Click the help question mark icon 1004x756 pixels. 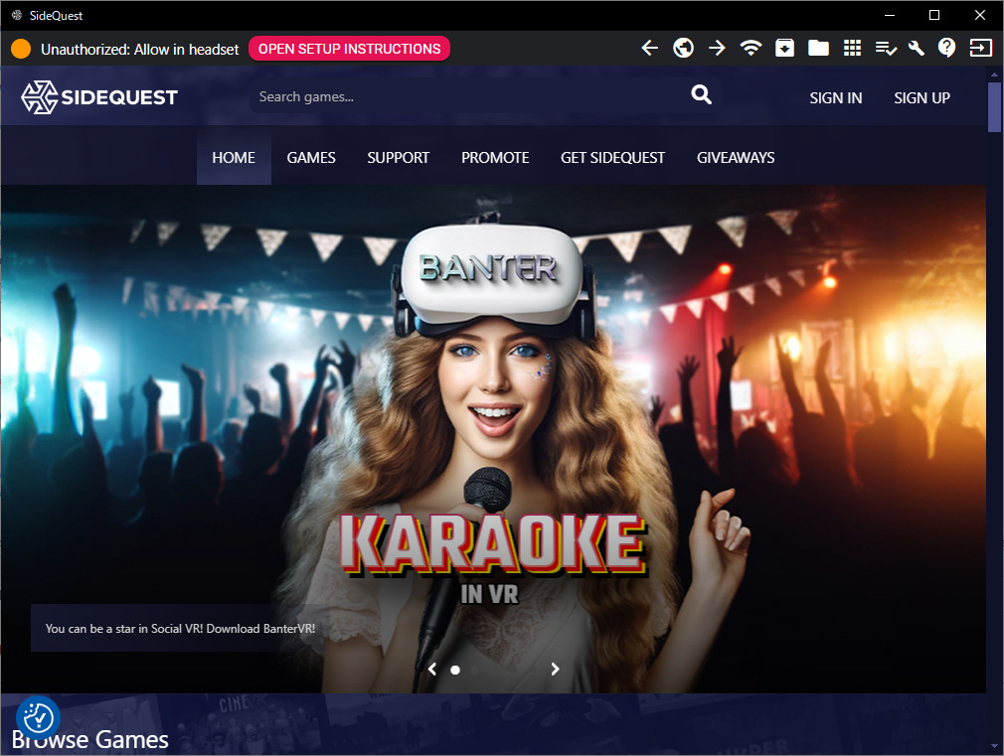pos(947,48)
